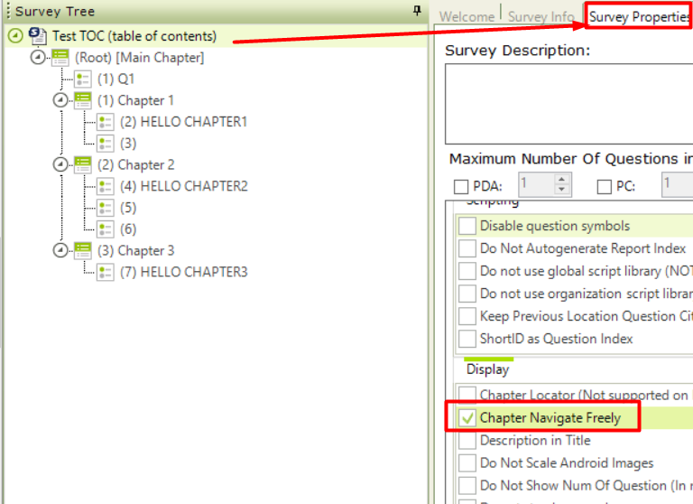Screen dimensions: 693x504
Task: Check Do not use organization script library
Action: point(467,294)
